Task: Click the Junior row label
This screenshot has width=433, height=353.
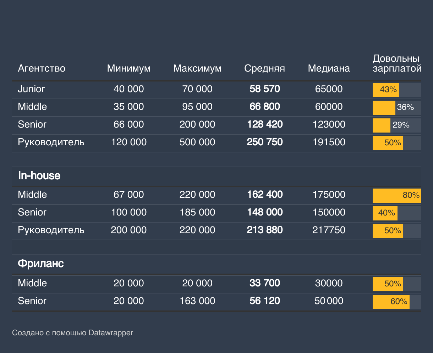Action: point(31,89)
